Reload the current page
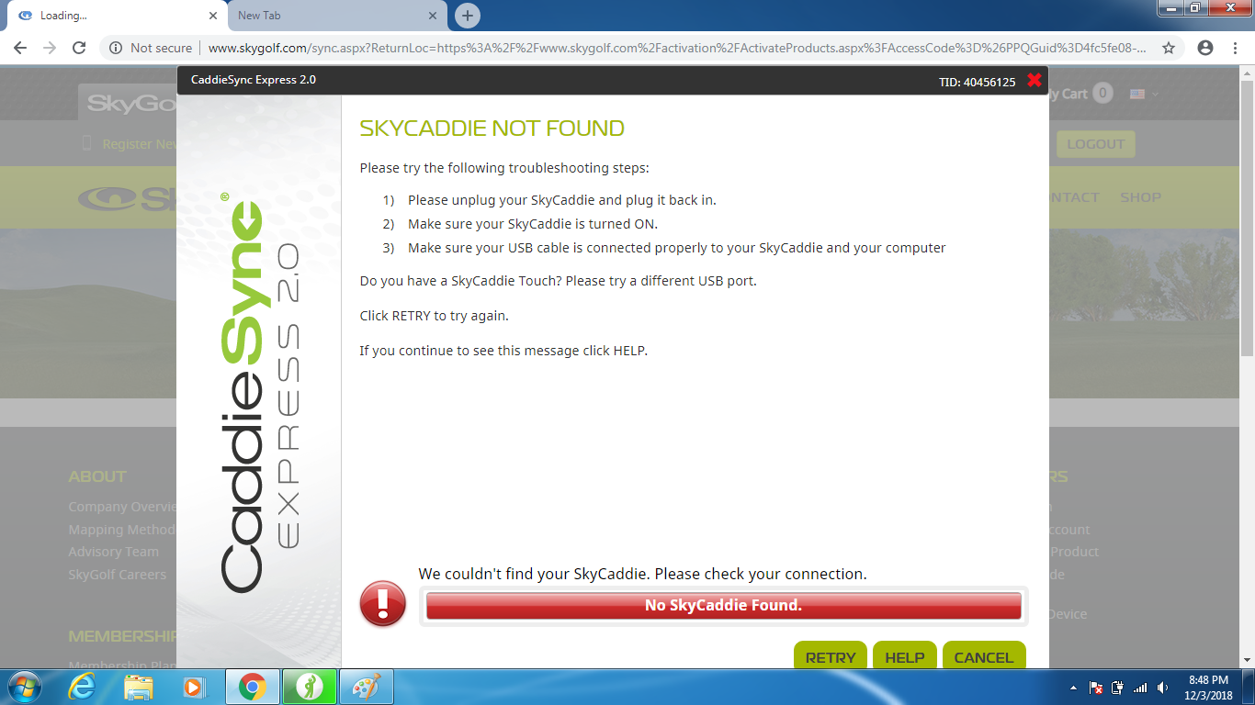1255x705 pixels. (79, 48)
